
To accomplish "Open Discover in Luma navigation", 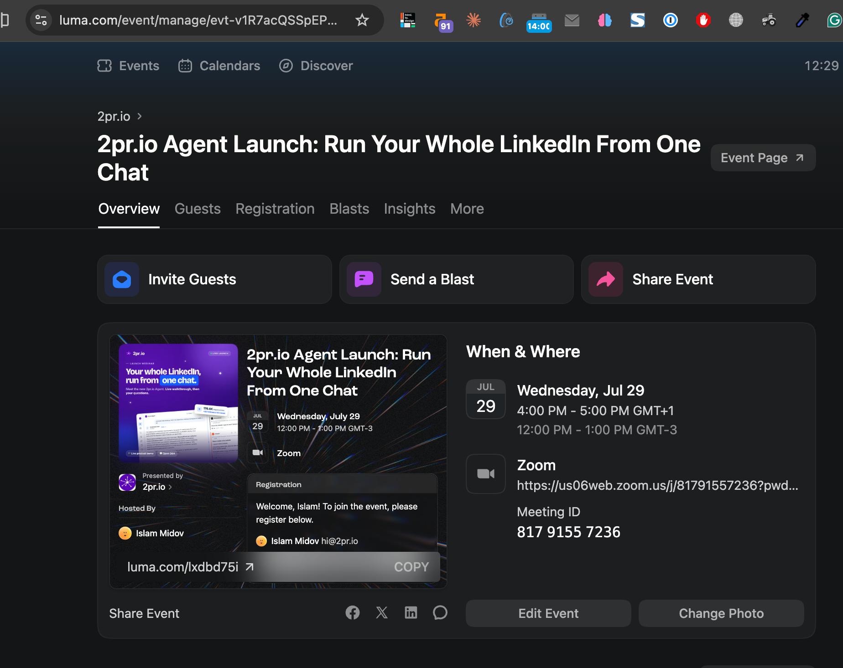I will pyautogui.click(x=316, y=66).
